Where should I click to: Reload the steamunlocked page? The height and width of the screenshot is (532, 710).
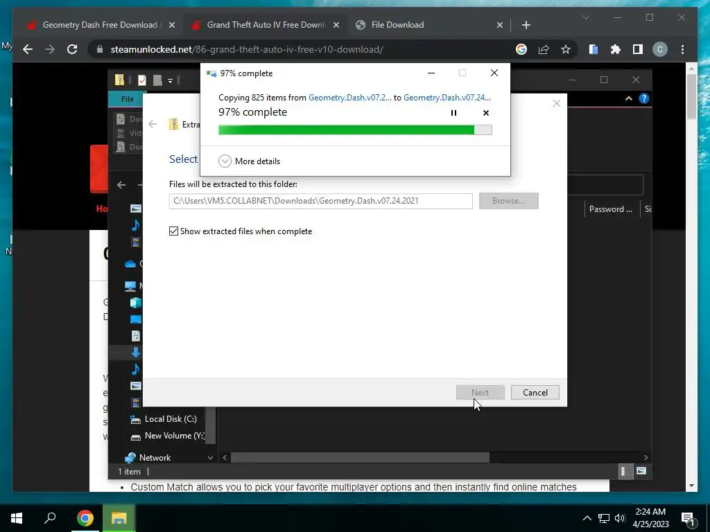[x=72, y=49]
